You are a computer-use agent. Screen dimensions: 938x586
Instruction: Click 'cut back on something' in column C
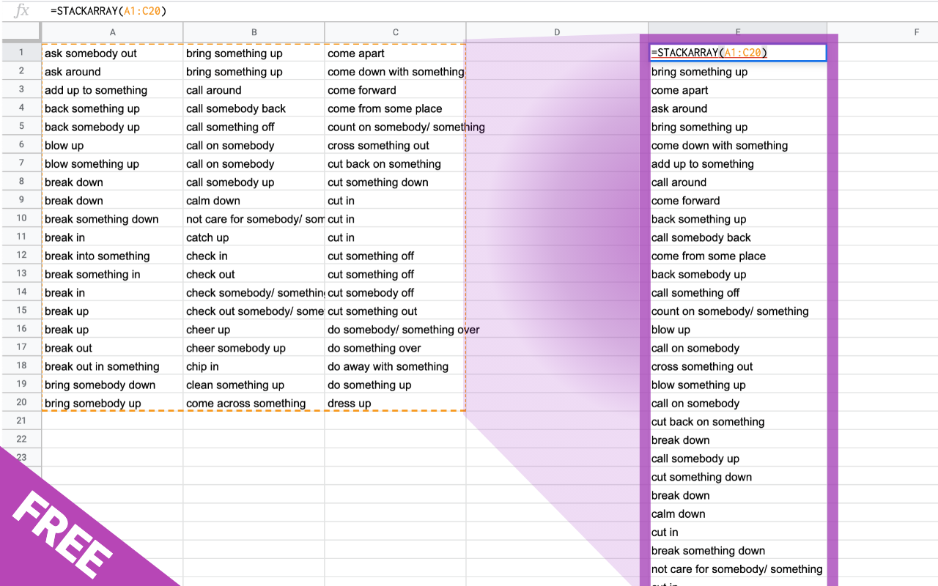pos(395,163)
